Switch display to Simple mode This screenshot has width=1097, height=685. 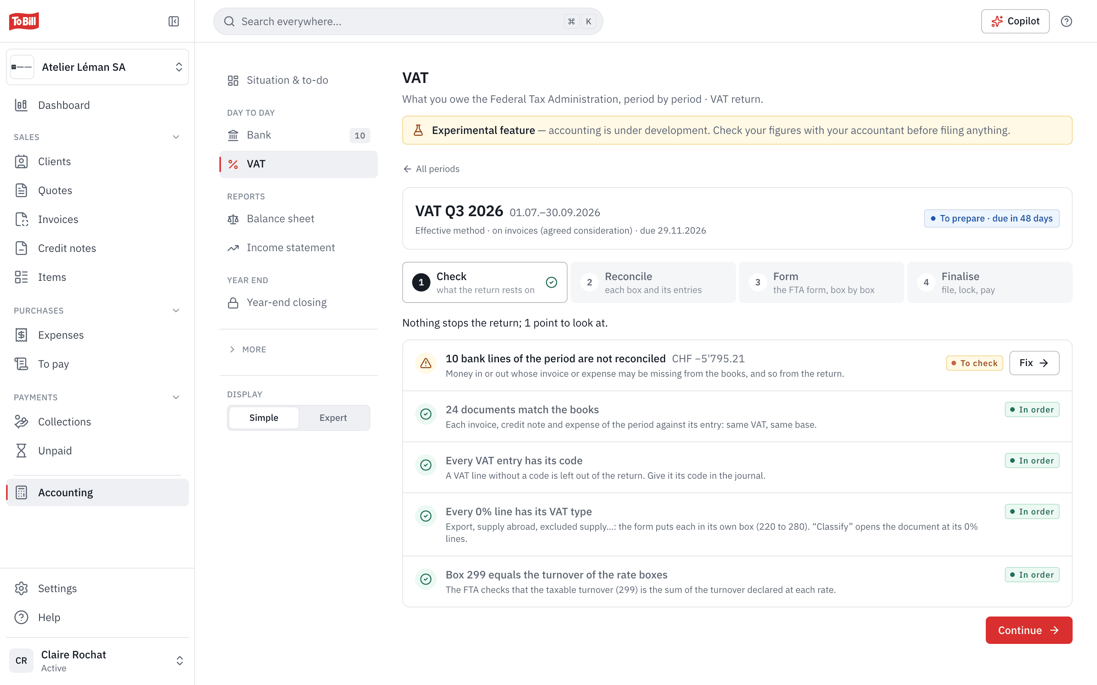point(263,418)
